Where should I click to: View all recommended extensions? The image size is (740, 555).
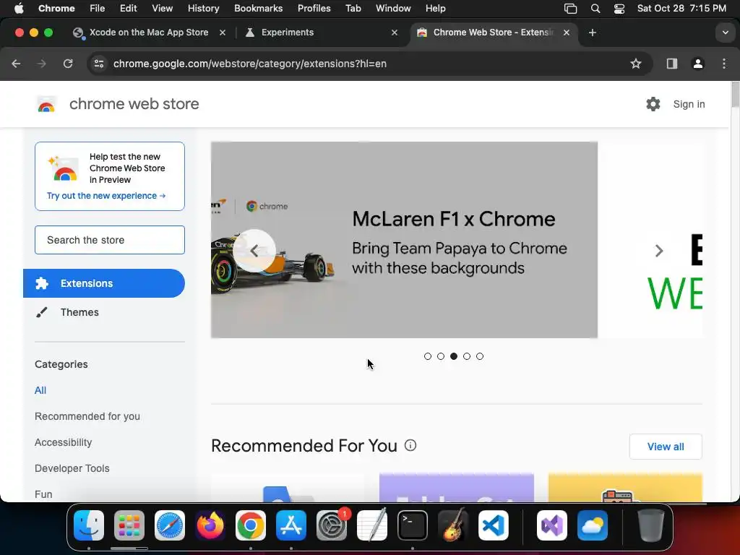coord(666,447)
